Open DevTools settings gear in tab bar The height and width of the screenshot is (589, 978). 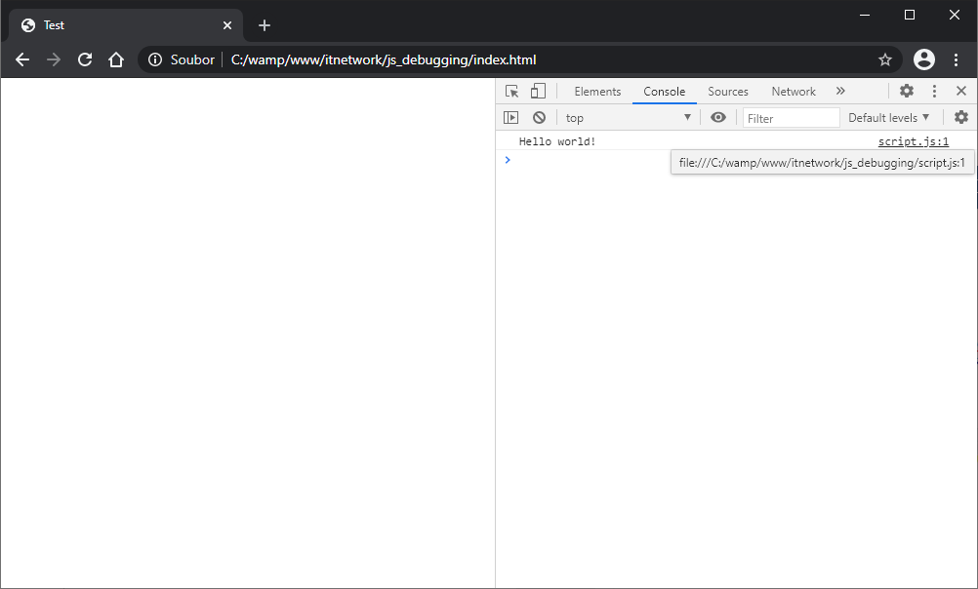click(907, 91)
